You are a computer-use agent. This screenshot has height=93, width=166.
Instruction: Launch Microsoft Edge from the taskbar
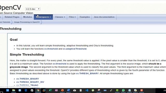[26, 90]
